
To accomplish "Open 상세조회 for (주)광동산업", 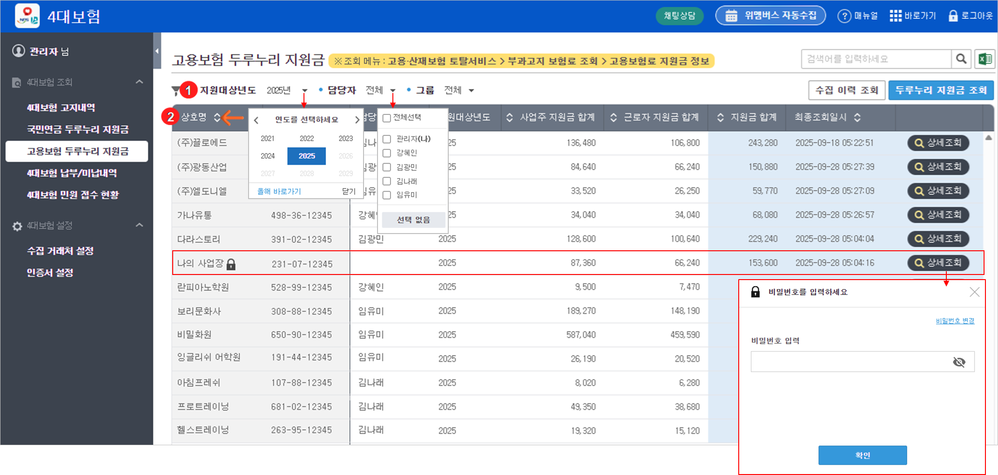I will pyautogui.click(x=938, y=167).
